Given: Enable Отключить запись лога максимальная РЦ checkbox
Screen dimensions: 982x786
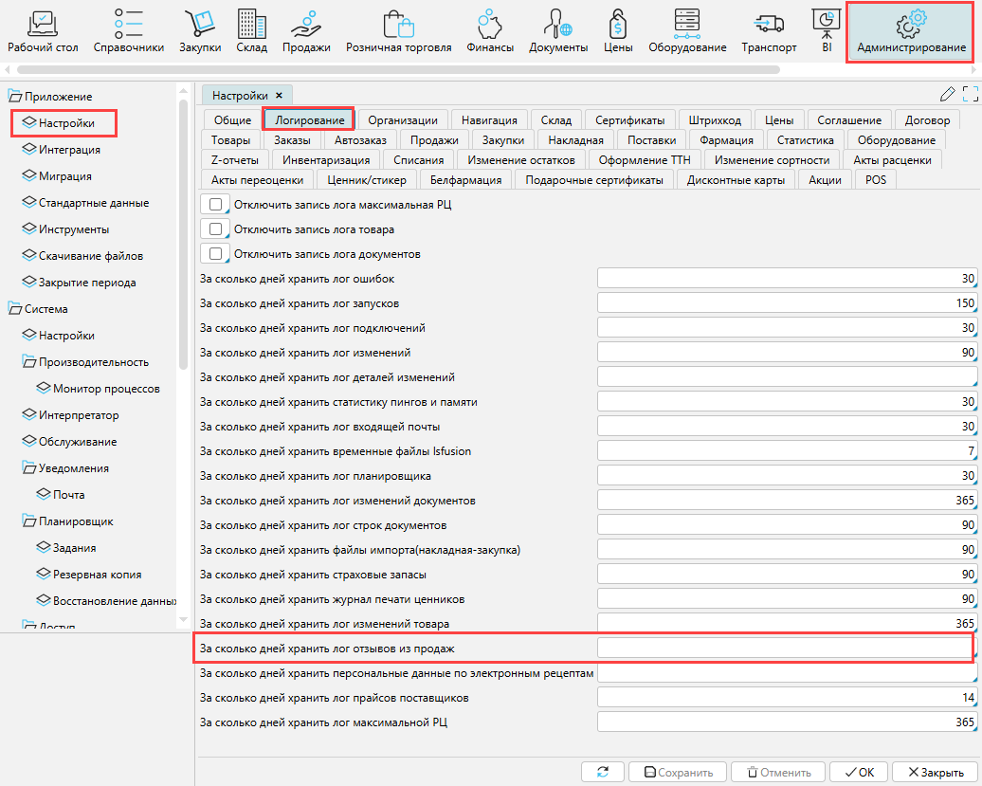Looking at the screenshot, I should point(216,204).
